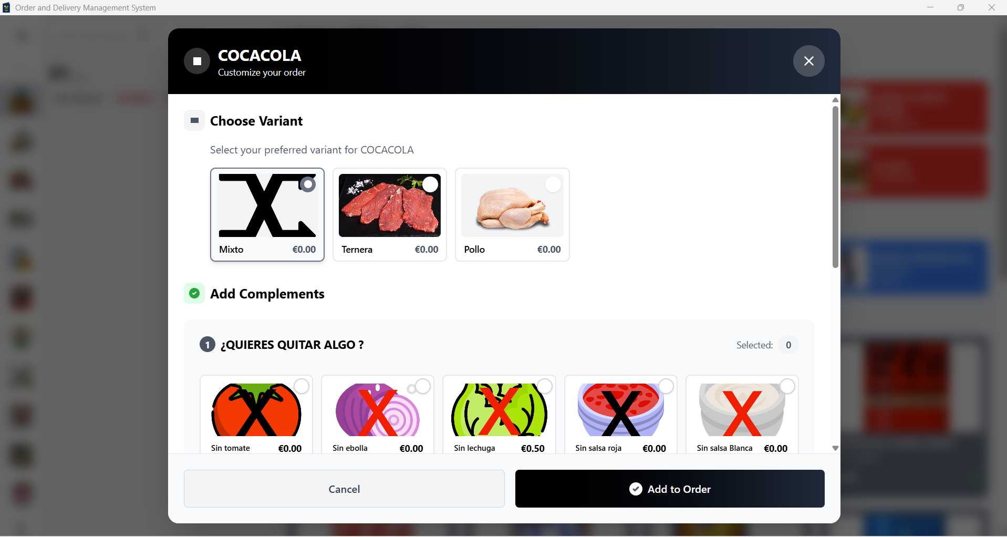Click Add to Order button

[x=670, y=489]
